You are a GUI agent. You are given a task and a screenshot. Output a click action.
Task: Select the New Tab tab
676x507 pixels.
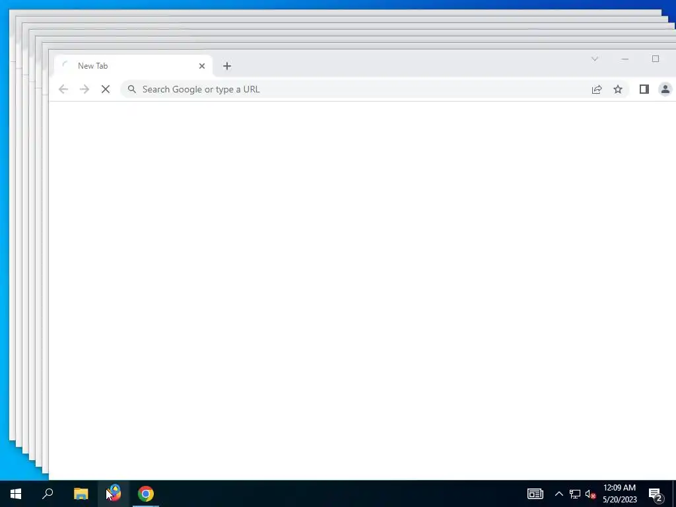coord(133,66)
